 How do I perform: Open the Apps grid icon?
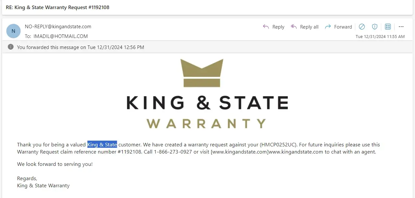coord(388,27)
